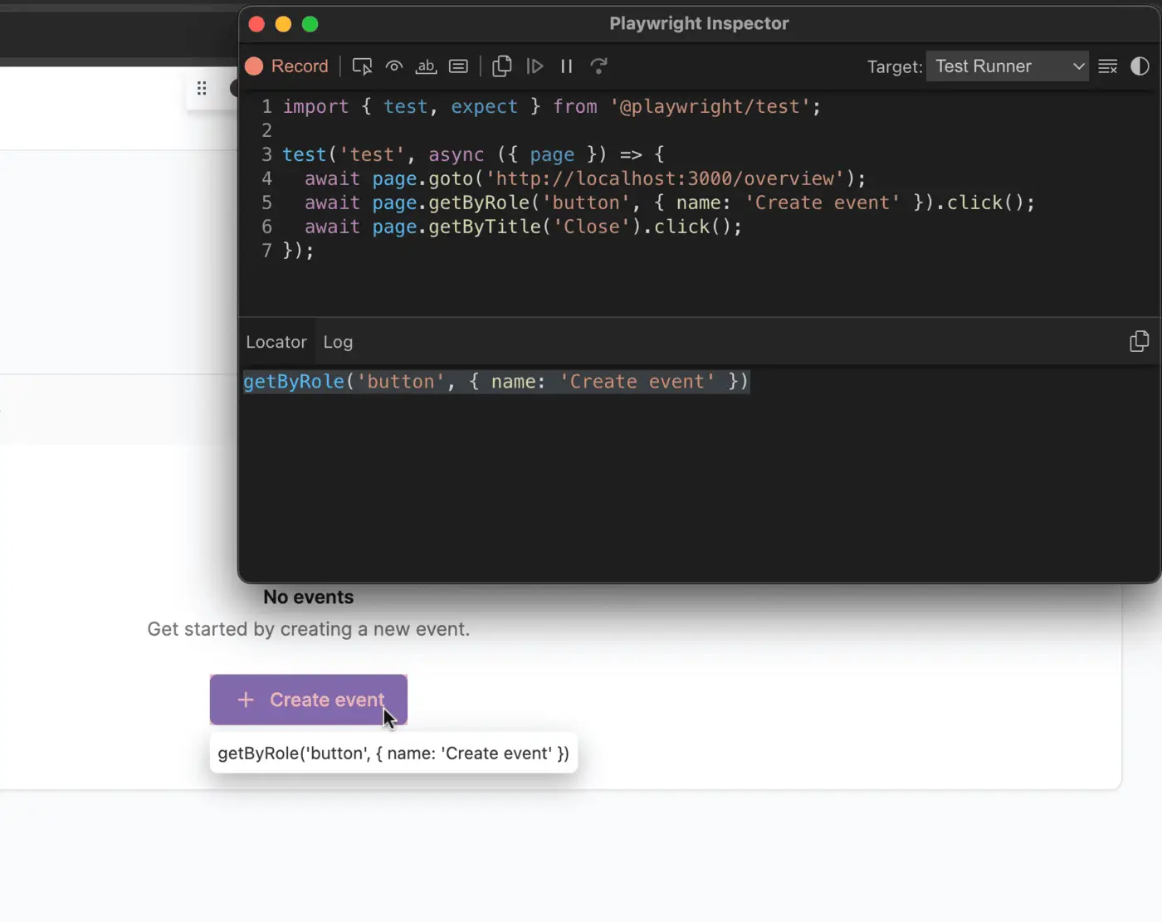
Task: Toggle the visibility assertion mode
Action: [393, 66]
